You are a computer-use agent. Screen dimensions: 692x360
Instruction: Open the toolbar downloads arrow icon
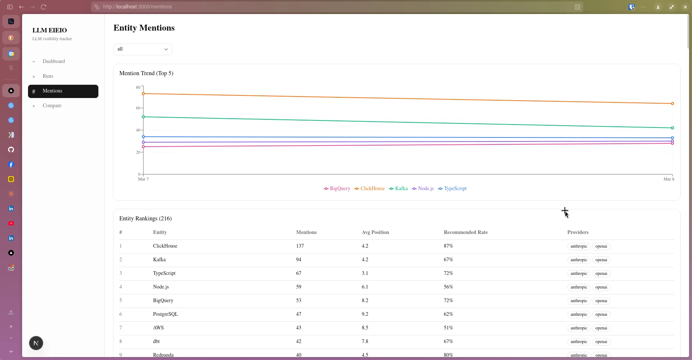tap(658, 7)
